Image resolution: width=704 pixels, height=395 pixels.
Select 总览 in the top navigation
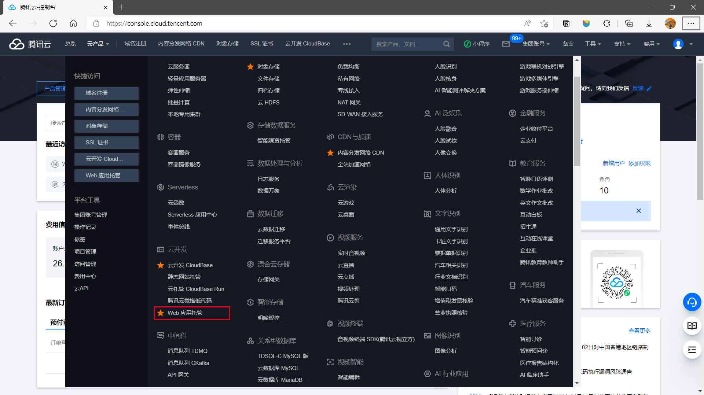[x=70, y=44]
